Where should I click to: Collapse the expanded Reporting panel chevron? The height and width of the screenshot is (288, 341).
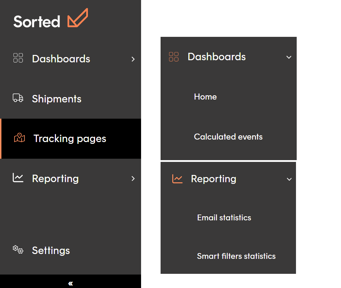coord(289,179)
